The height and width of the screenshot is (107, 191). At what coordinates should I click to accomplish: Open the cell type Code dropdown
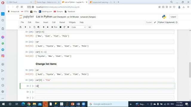pos(78,27)
